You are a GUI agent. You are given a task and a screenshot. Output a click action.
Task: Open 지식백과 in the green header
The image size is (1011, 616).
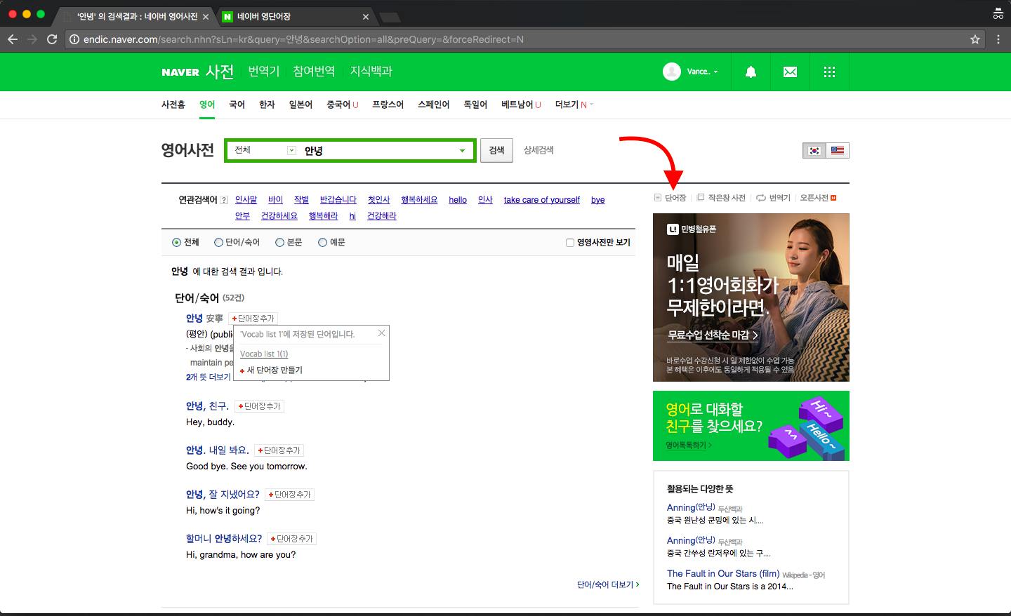pos(371,71)
